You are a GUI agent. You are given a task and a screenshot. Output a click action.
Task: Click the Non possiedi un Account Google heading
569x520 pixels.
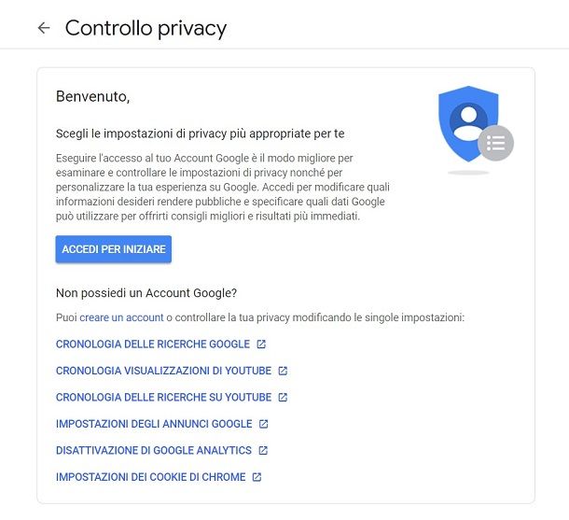click(x=146, y=293)
